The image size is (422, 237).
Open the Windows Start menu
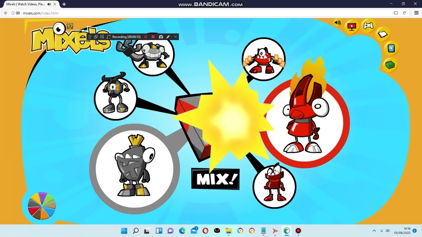124,231
